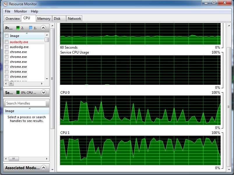Check the second chrome.exe process box

tap(7, 57)
